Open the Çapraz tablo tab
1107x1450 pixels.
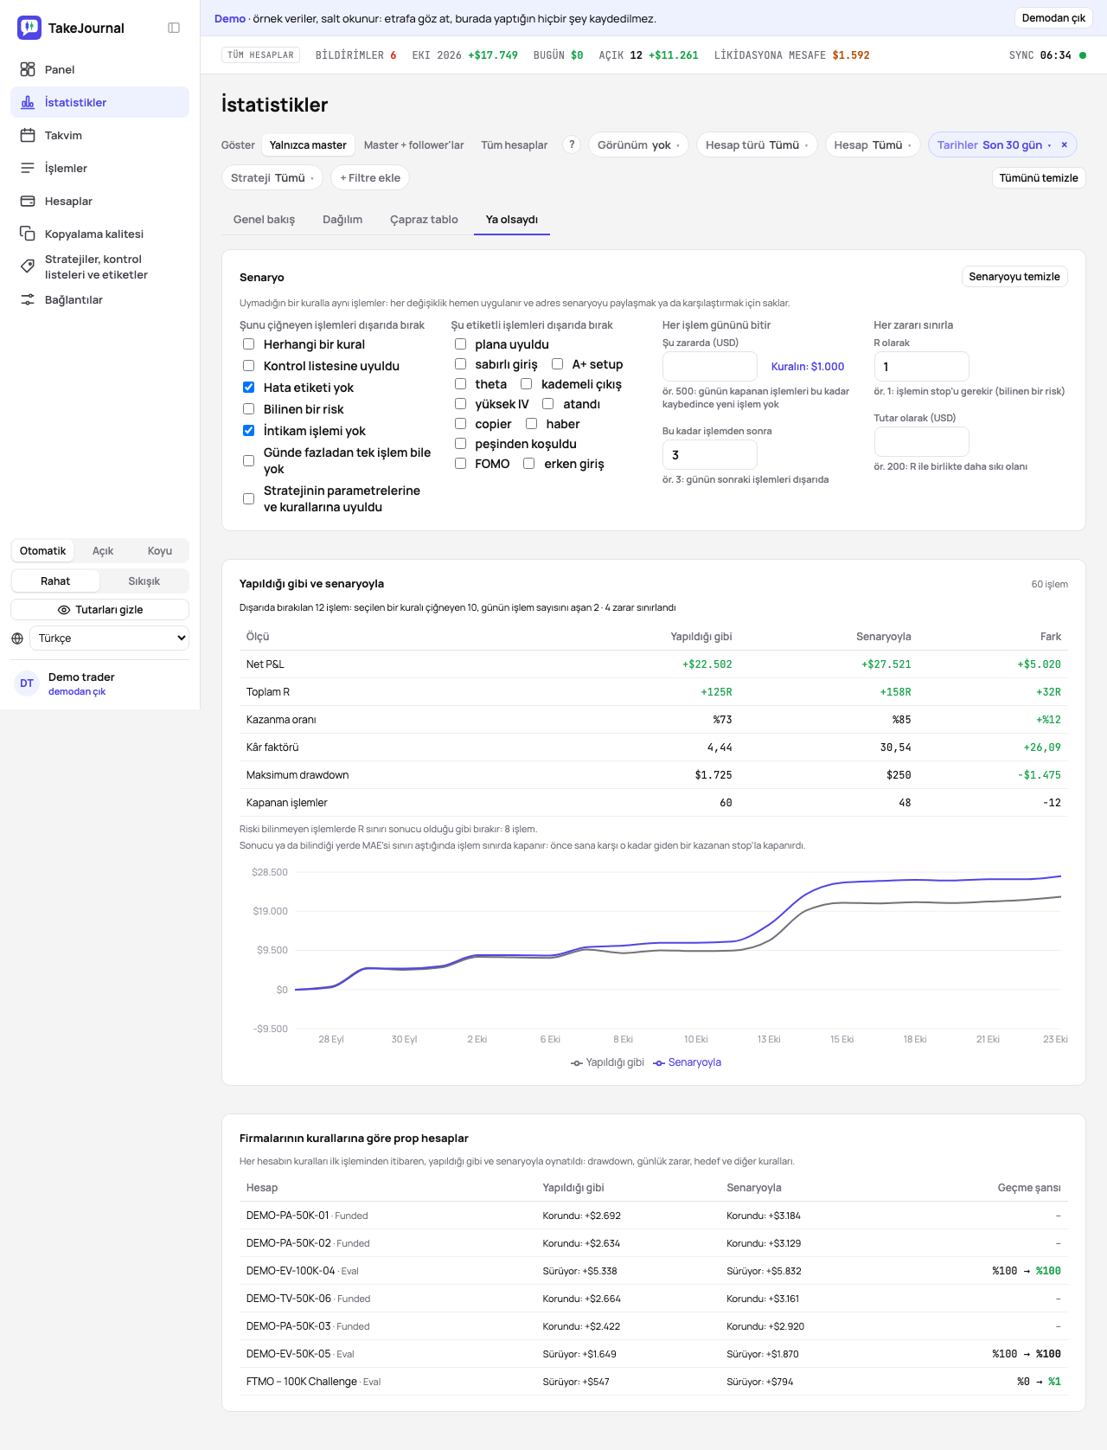coord(424,220)
